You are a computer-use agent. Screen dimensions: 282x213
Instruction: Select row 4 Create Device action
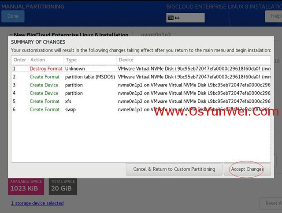(44, 93)
